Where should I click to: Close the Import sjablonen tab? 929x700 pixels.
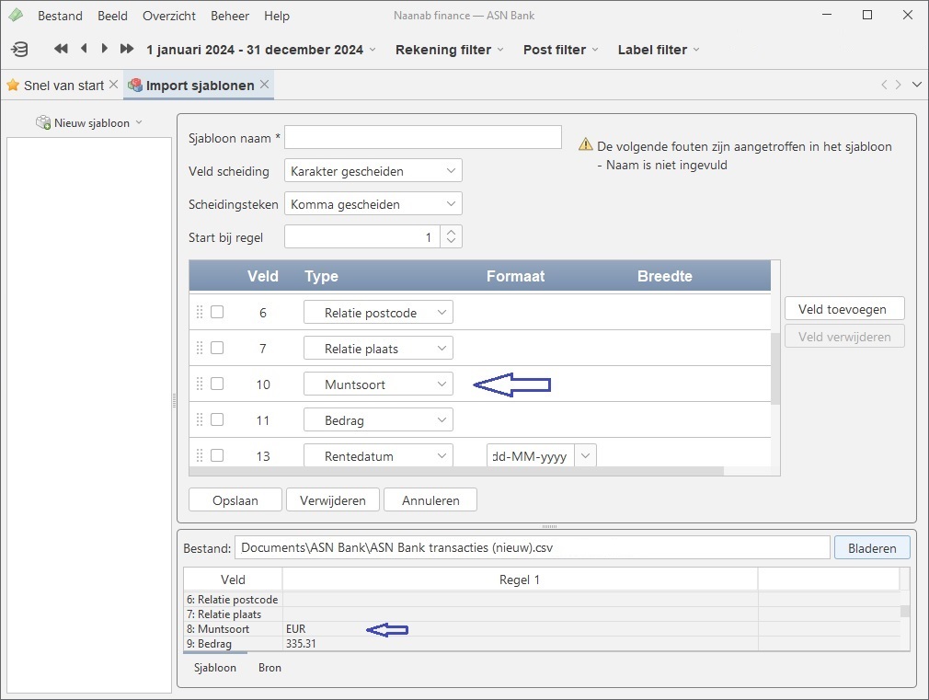pos(264,85)
